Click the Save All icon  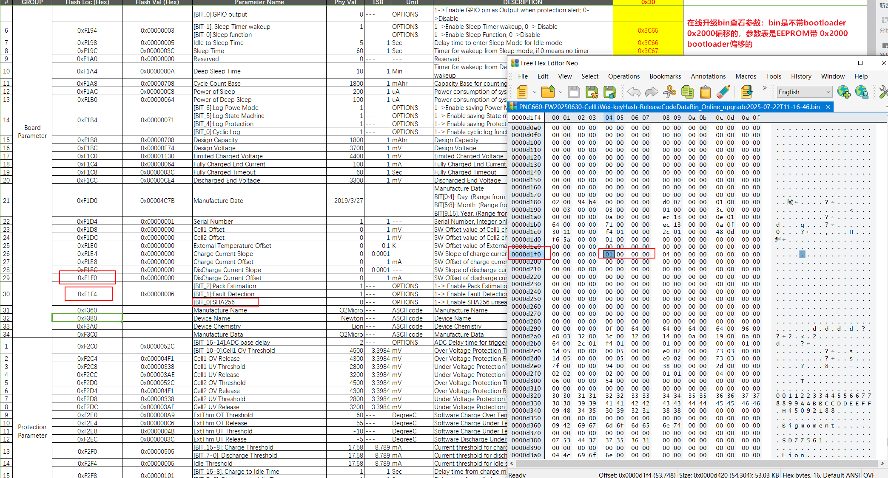(610, 92)
